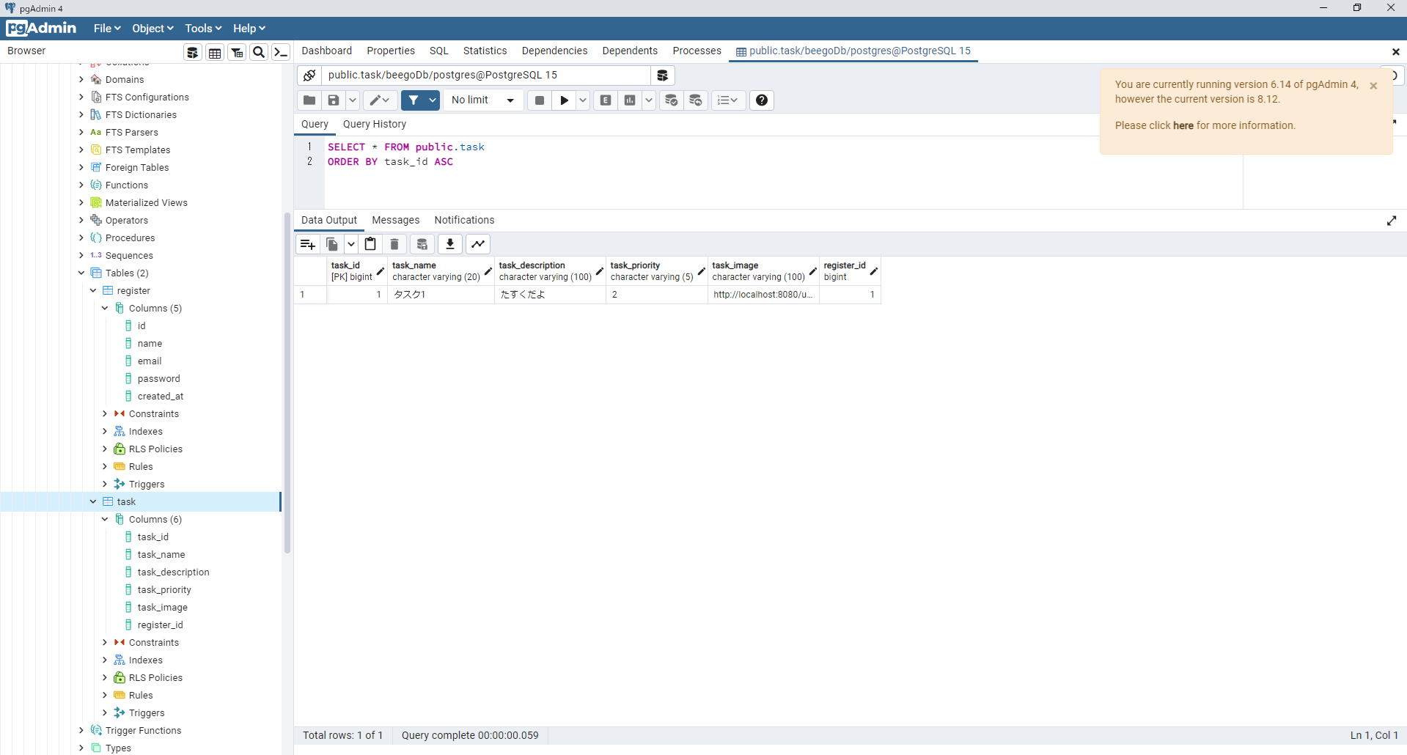Edit the task_name column header pencil
The width and height of the screenshot is (1407, 755).
[488, 271]
